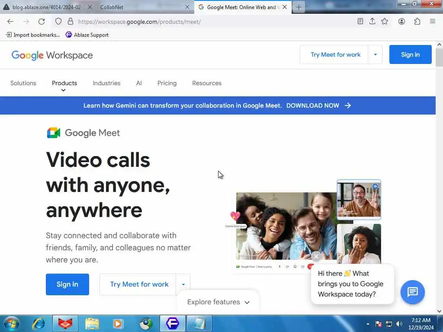
Task: Open the Resources menu
Action: click(x=207, y=83)
